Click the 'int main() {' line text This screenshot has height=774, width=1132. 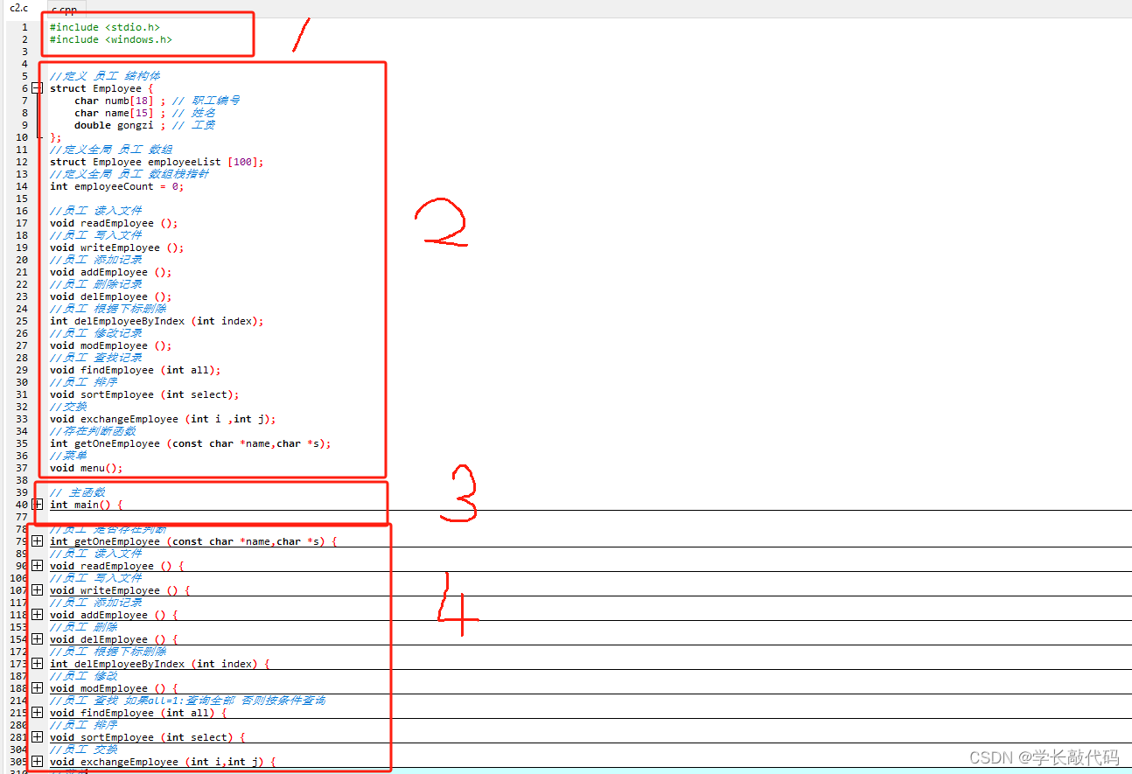tap(87, 505)
